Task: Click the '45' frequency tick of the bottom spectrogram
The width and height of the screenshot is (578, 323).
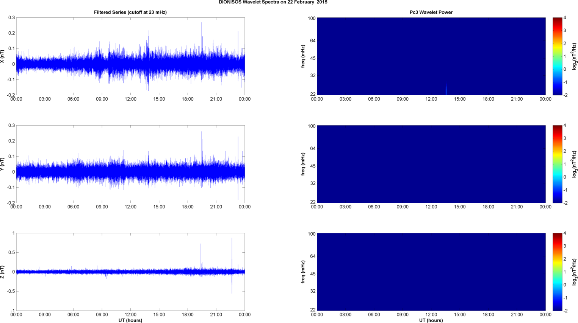Action: pos(313,274)
